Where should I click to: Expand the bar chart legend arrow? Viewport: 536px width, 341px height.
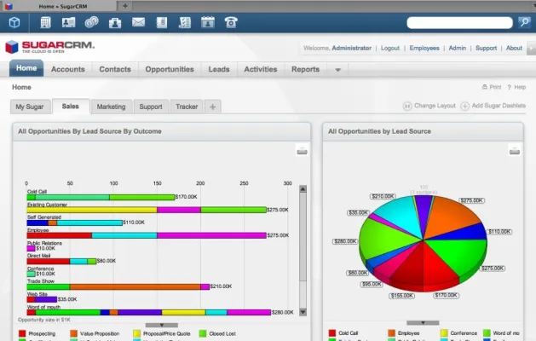pos(158,325)
